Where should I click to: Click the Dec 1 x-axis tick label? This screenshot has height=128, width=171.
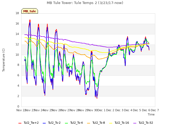pos(101,110)
